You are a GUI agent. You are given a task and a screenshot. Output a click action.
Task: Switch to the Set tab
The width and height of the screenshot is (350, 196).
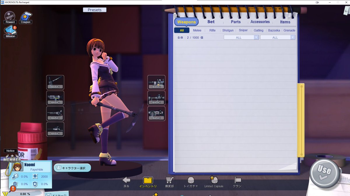[211, 22]
